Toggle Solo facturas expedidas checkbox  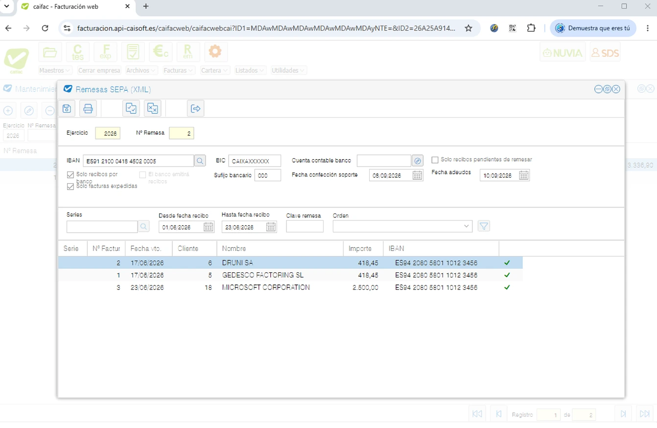coord(70,187)
